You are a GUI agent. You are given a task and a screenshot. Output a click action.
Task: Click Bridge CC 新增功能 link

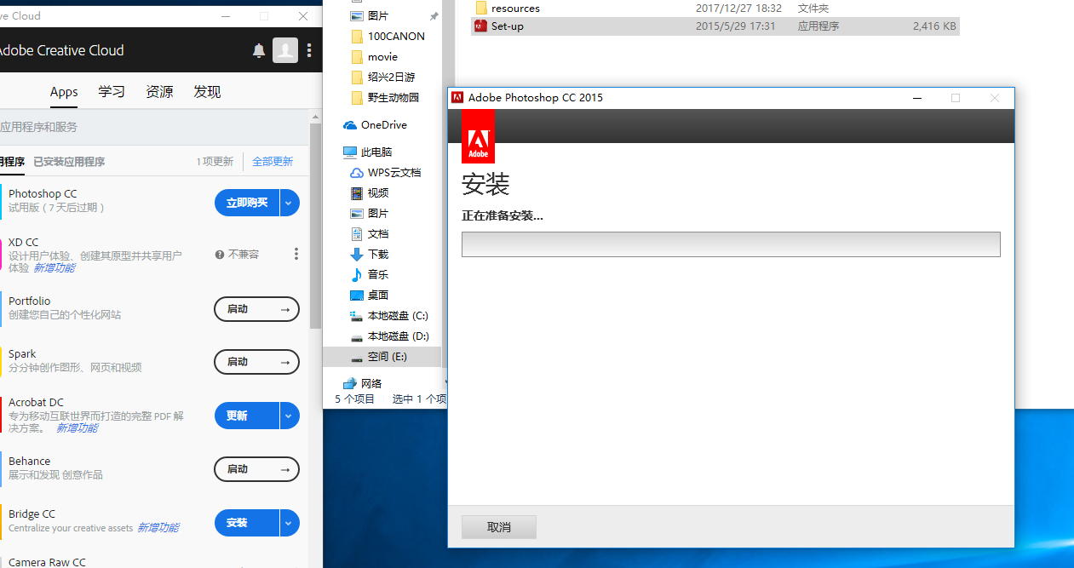(x=158, y=528)
